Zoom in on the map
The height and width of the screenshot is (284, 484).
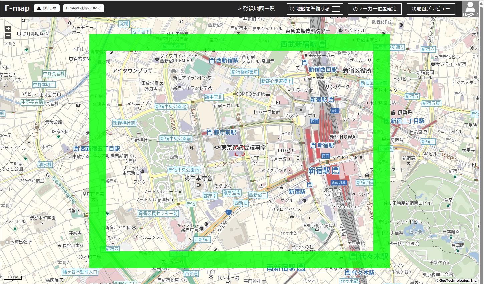8,29
